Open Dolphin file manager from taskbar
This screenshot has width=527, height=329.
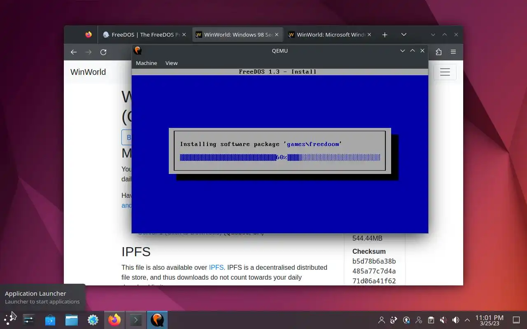point(72,320)
